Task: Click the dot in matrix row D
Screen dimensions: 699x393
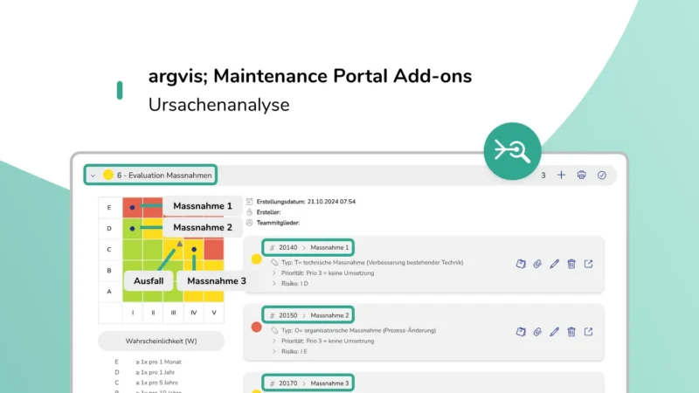Action: click(132, 228)
